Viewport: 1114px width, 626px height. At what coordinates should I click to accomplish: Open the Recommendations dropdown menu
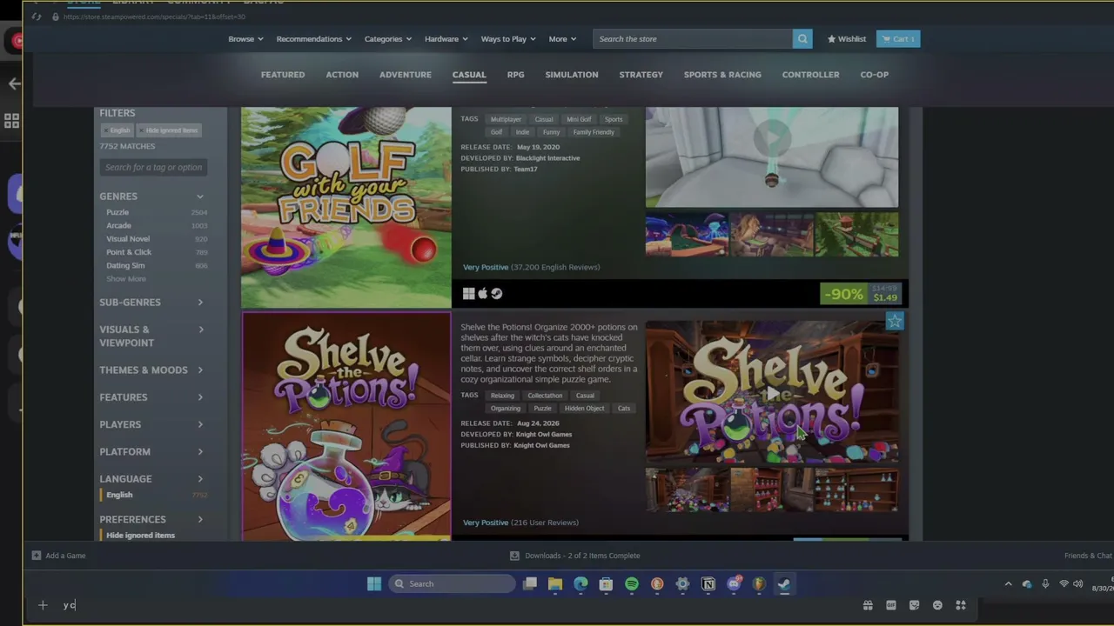[313, 39]
